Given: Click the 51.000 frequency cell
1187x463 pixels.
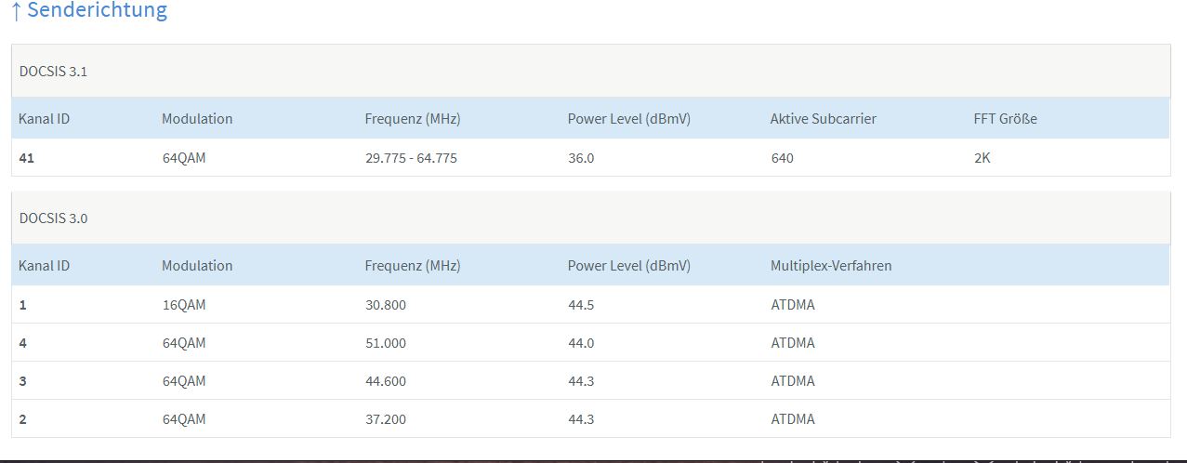Looking at the screenshot, I should click(x=386, y=343).
